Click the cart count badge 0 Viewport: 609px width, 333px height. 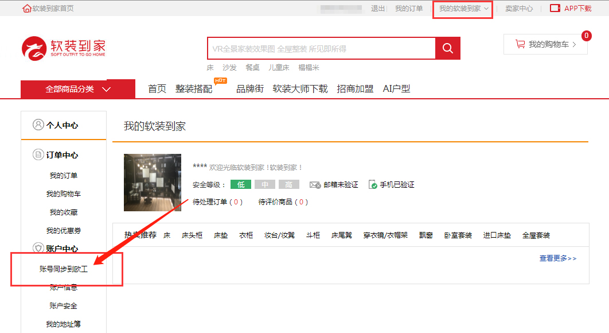(586, 36)
